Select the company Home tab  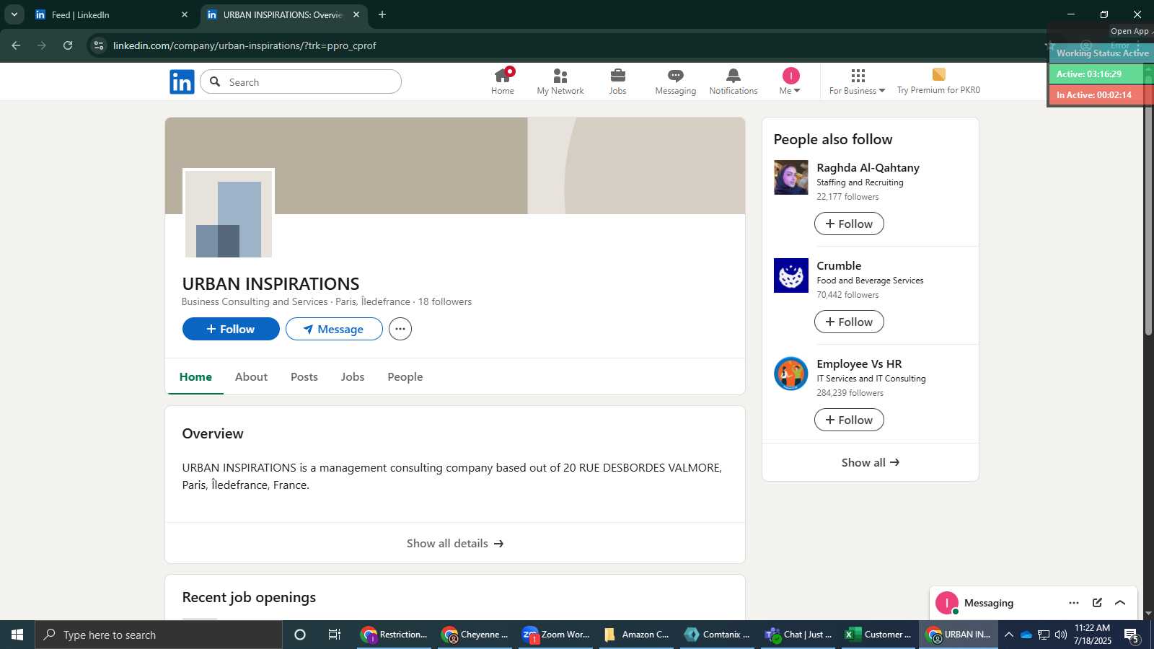pos(195,376)
